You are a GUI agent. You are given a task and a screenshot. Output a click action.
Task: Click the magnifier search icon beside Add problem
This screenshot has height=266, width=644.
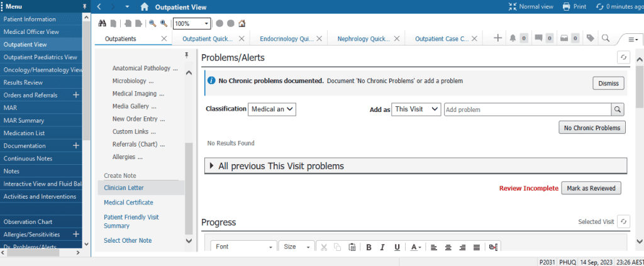point(618,109)
